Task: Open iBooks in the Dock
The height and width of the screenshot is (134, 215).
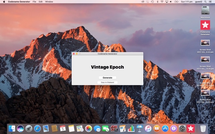Action: coord(156,129)
